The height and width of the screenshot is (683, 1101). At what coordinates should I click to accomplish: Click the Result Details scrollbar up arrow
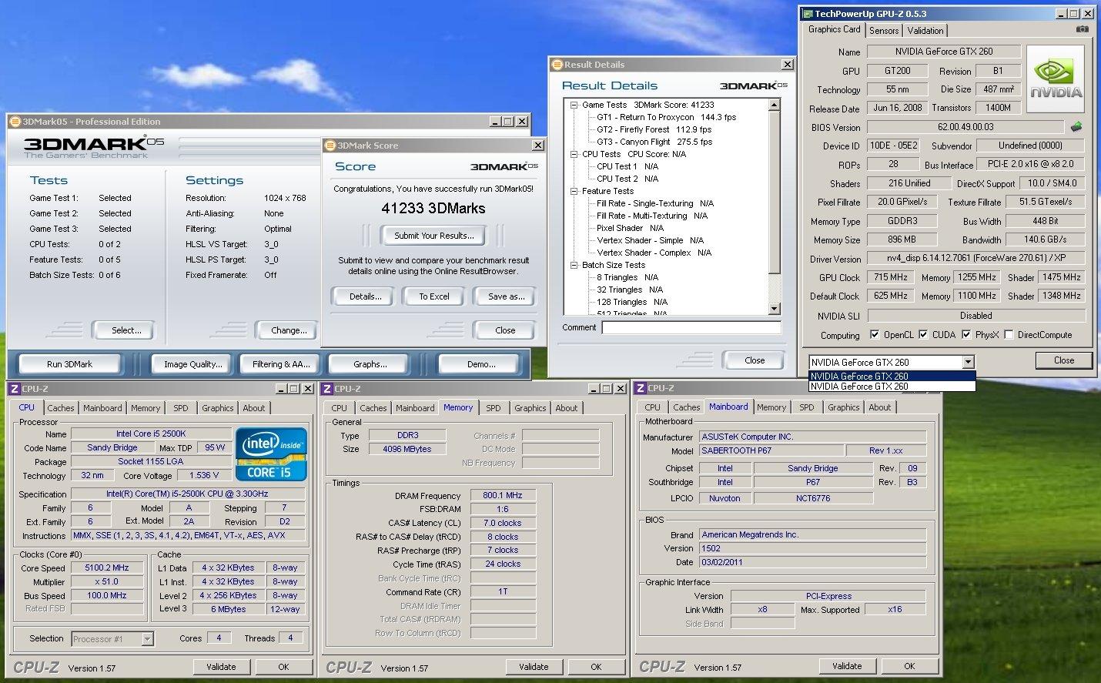pos(775,105)
